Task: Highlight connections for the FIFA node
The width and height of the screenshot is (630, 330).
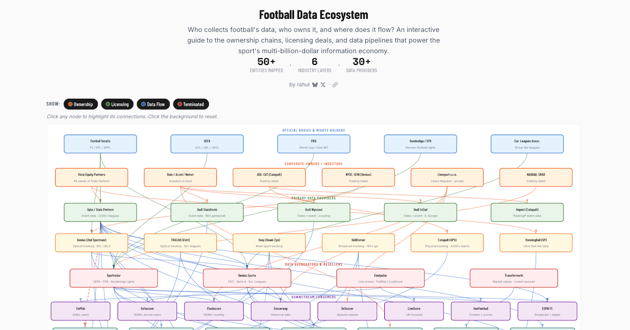Action: click(313, 144)
